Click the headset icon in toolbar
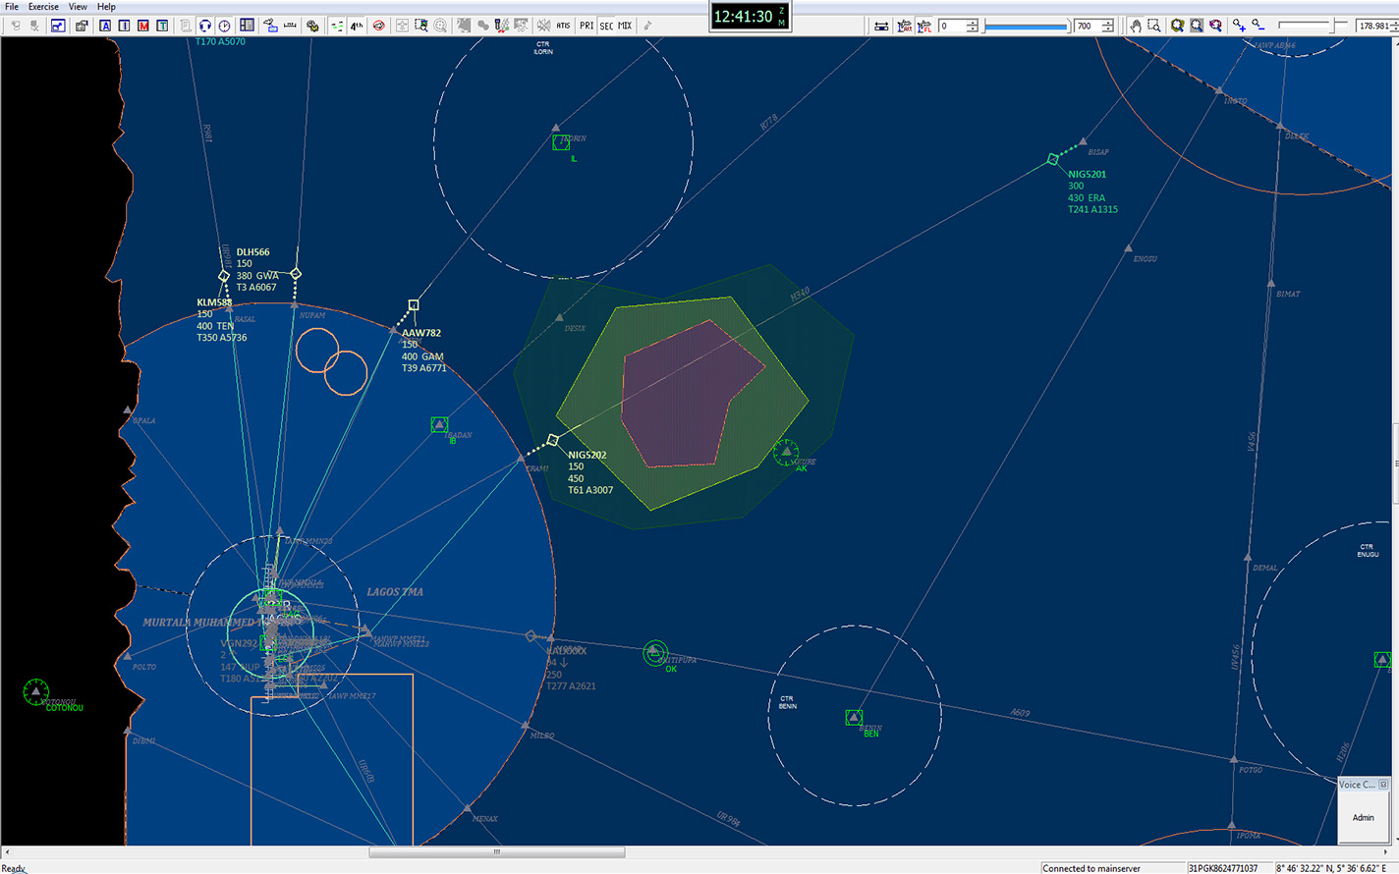 pyautogui.click(x=205, y=26)
